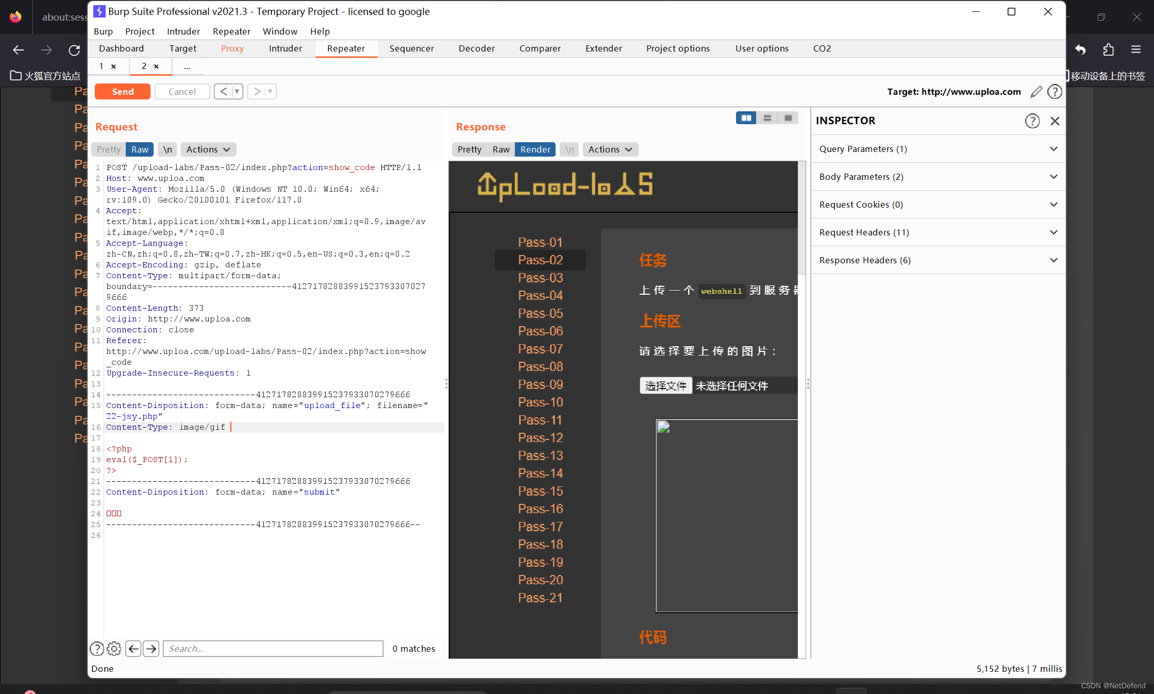Go to previous request in history
This screenshot has height=694, width=1154.
[223, 91]
